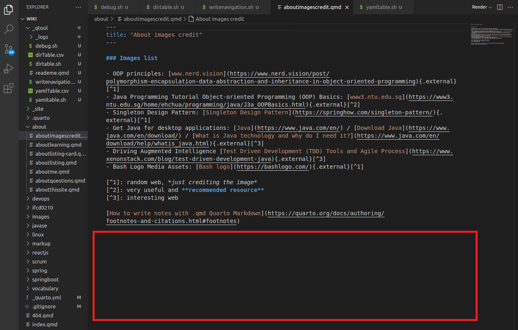This screenshot has height=330, width=518.
Task: Switch to the yamltable.sh tab
Action: click(x=384, y=7)
